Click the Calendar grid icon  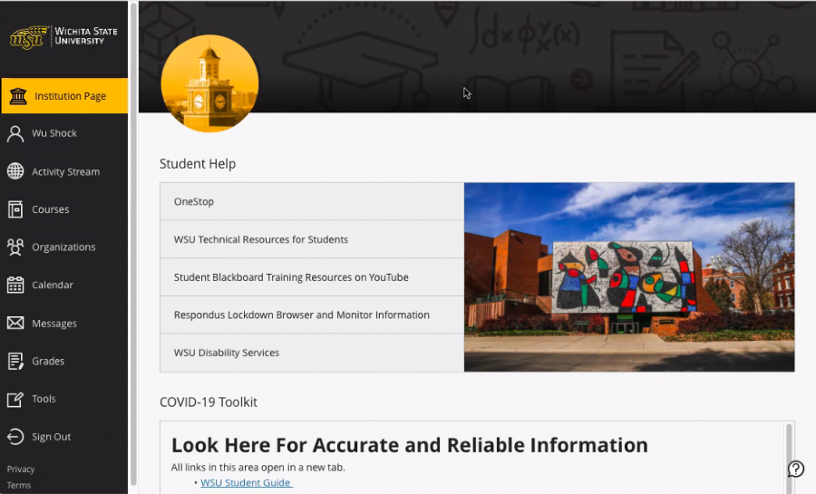tap(15, 285)
